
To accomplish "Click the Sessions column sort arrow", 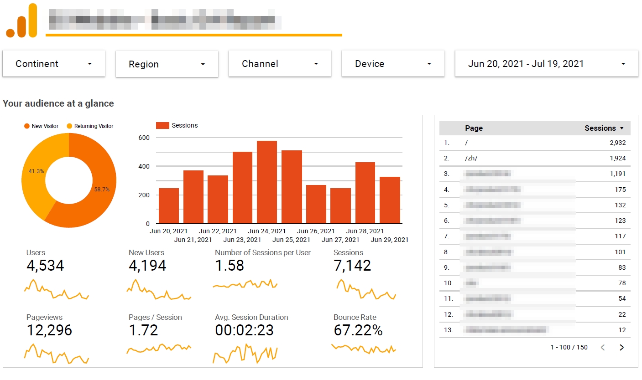I will click(621, 128).
